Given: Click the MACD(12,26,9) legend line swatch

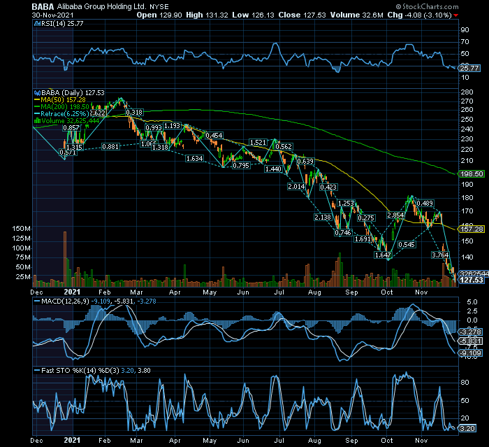Looking at the screenshot, I should tap(37, 301).
